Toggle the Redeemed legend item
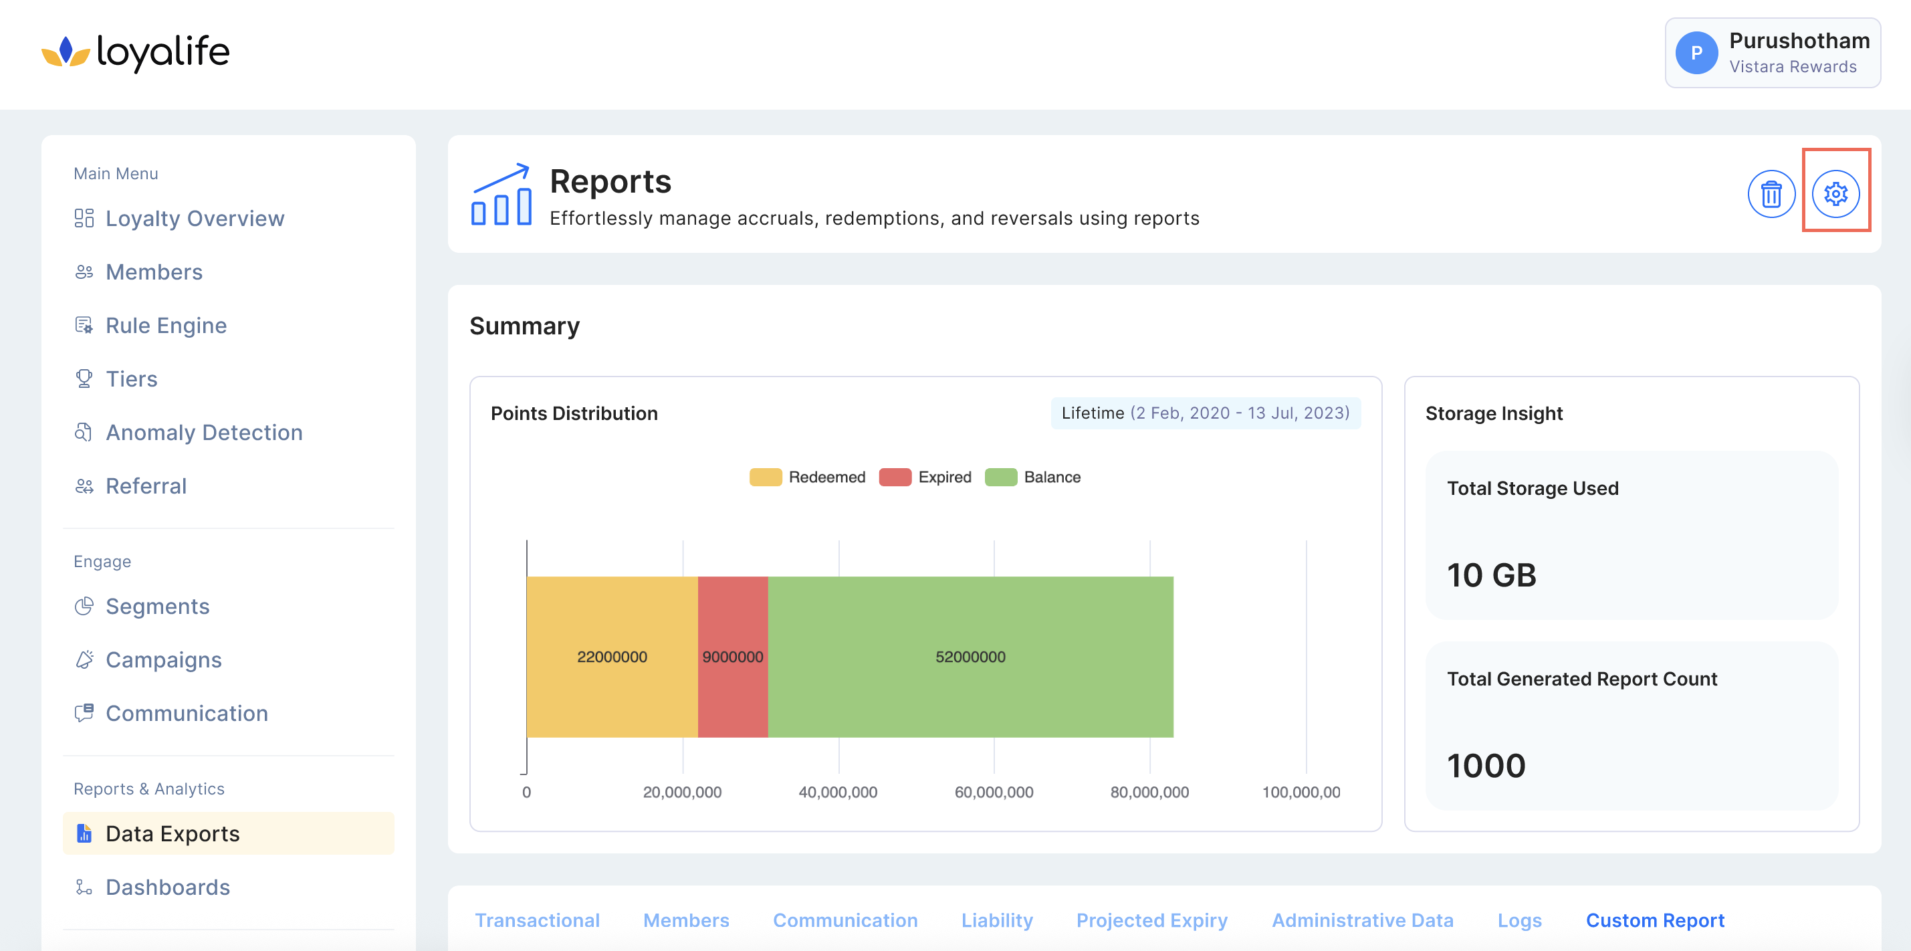 point(807,477)
